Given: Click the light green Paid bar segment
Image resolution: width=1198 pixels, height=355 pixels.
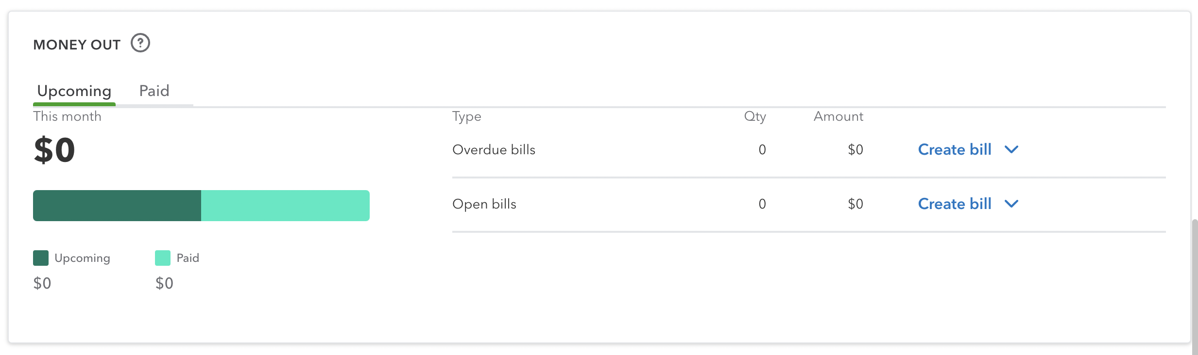Looking at the screenshot, I should 285,206.
